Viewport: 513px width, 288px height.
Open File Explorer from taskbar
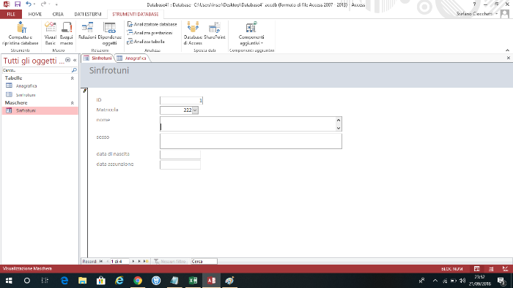(x=82, y=281)
